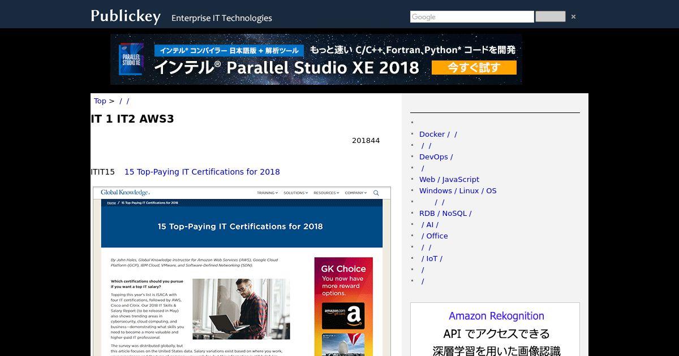Screen dimensions: 679x356
Task: Click the orange 今すぐ試す button
Action: [474, 68]
